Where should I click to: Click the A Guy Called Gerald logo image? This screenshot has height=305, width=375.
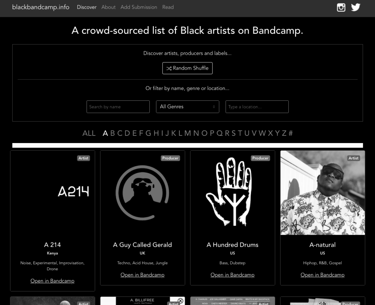tap(142, 193)
